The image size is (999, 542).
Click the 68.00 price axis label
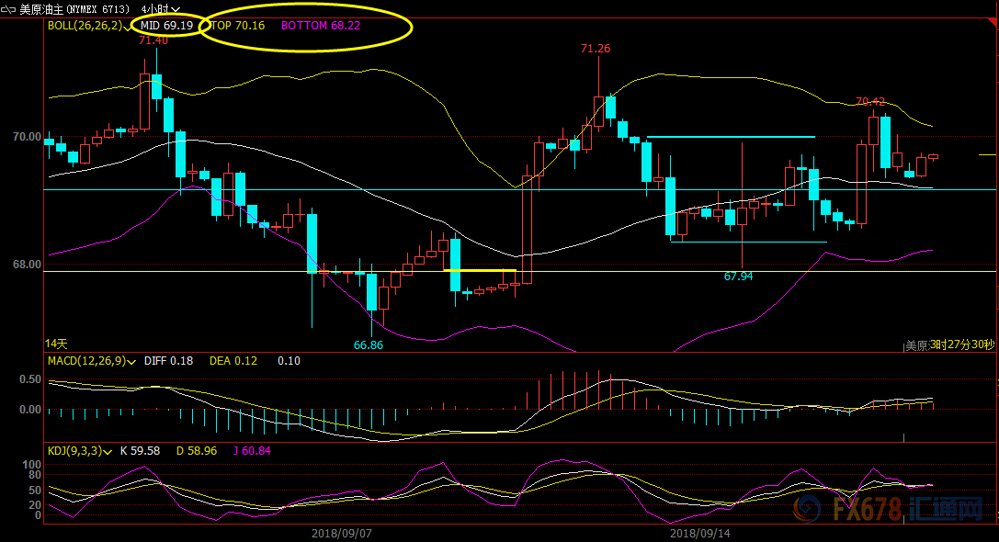coord(27,265)
